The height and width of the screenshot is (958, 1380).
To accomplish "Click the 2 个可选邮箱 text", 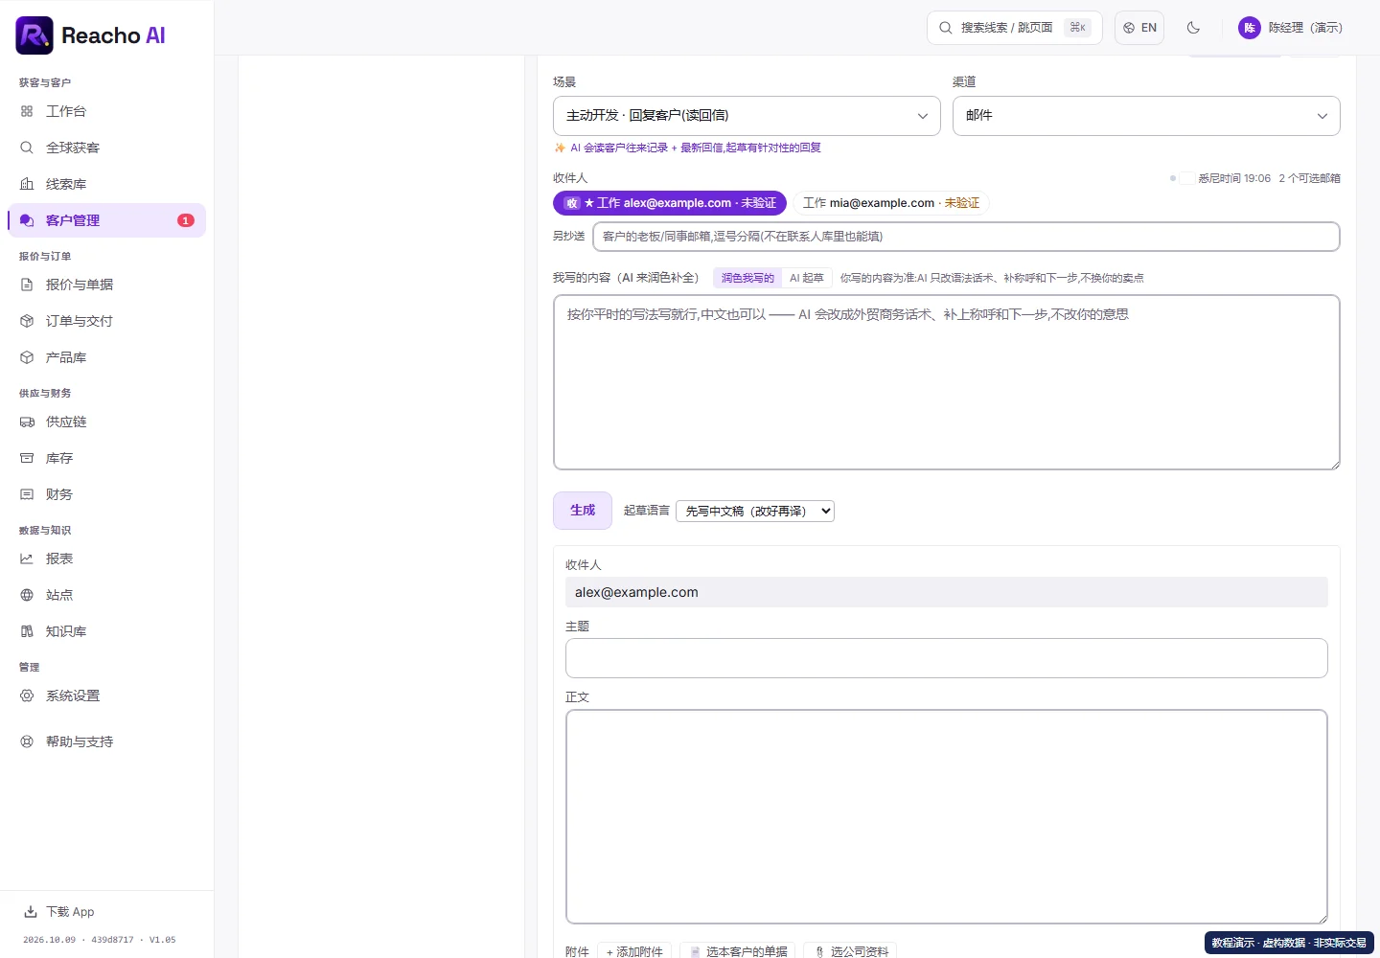I will [x=1309, y=178].
